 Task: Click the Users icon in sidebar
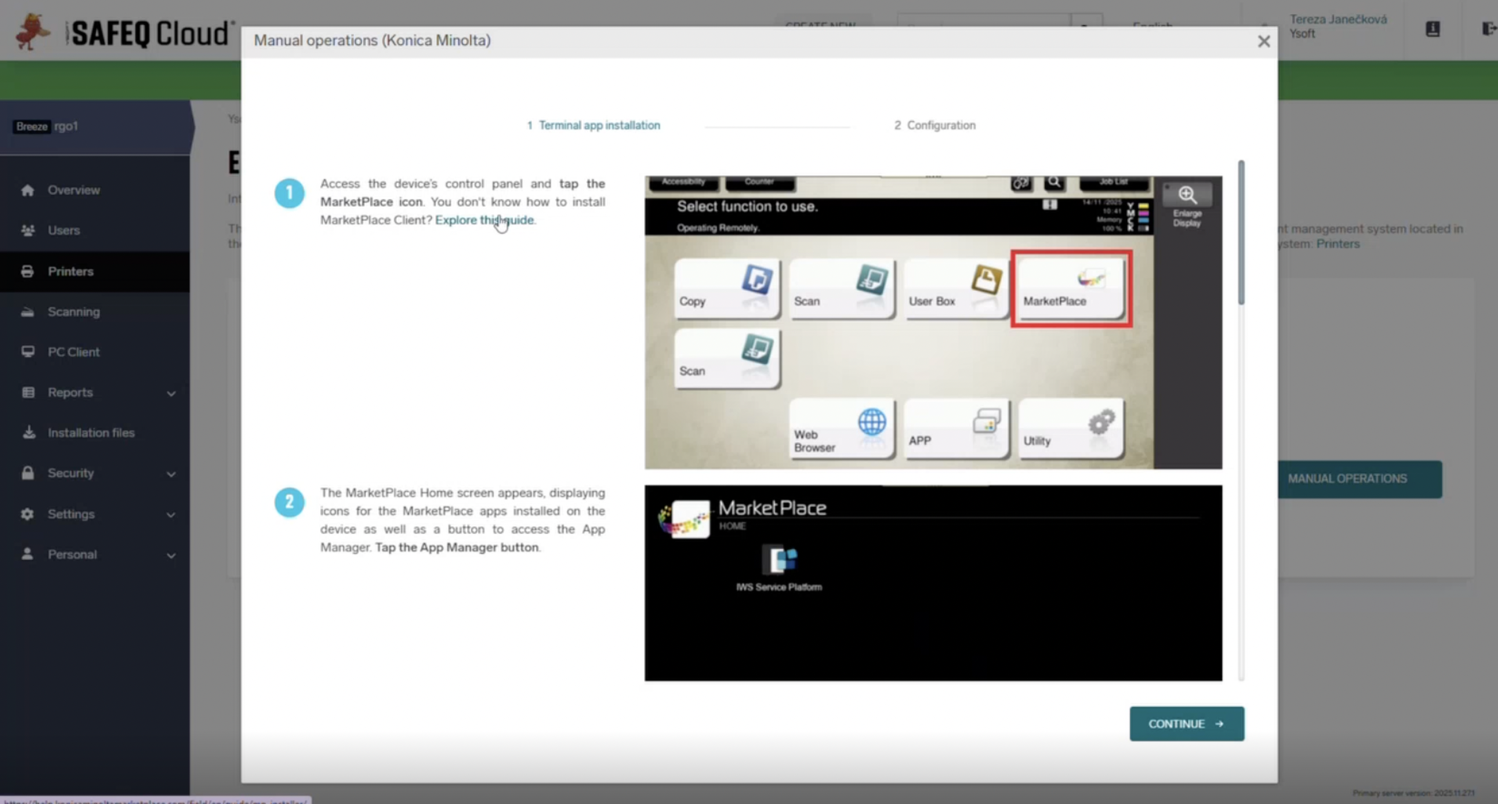(x=27, y=230)
